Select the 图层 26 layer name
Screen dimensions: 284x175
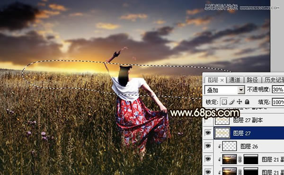click(x=249, y=147)
